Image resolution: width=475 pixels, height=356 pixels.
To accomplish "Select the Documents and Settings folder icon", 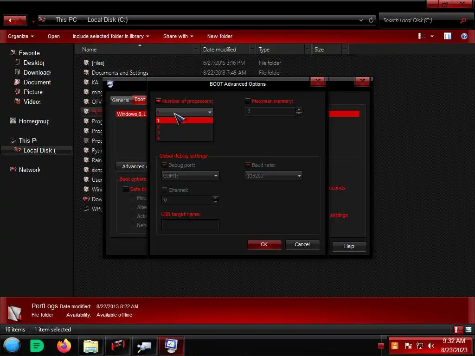I will [86, 72].
